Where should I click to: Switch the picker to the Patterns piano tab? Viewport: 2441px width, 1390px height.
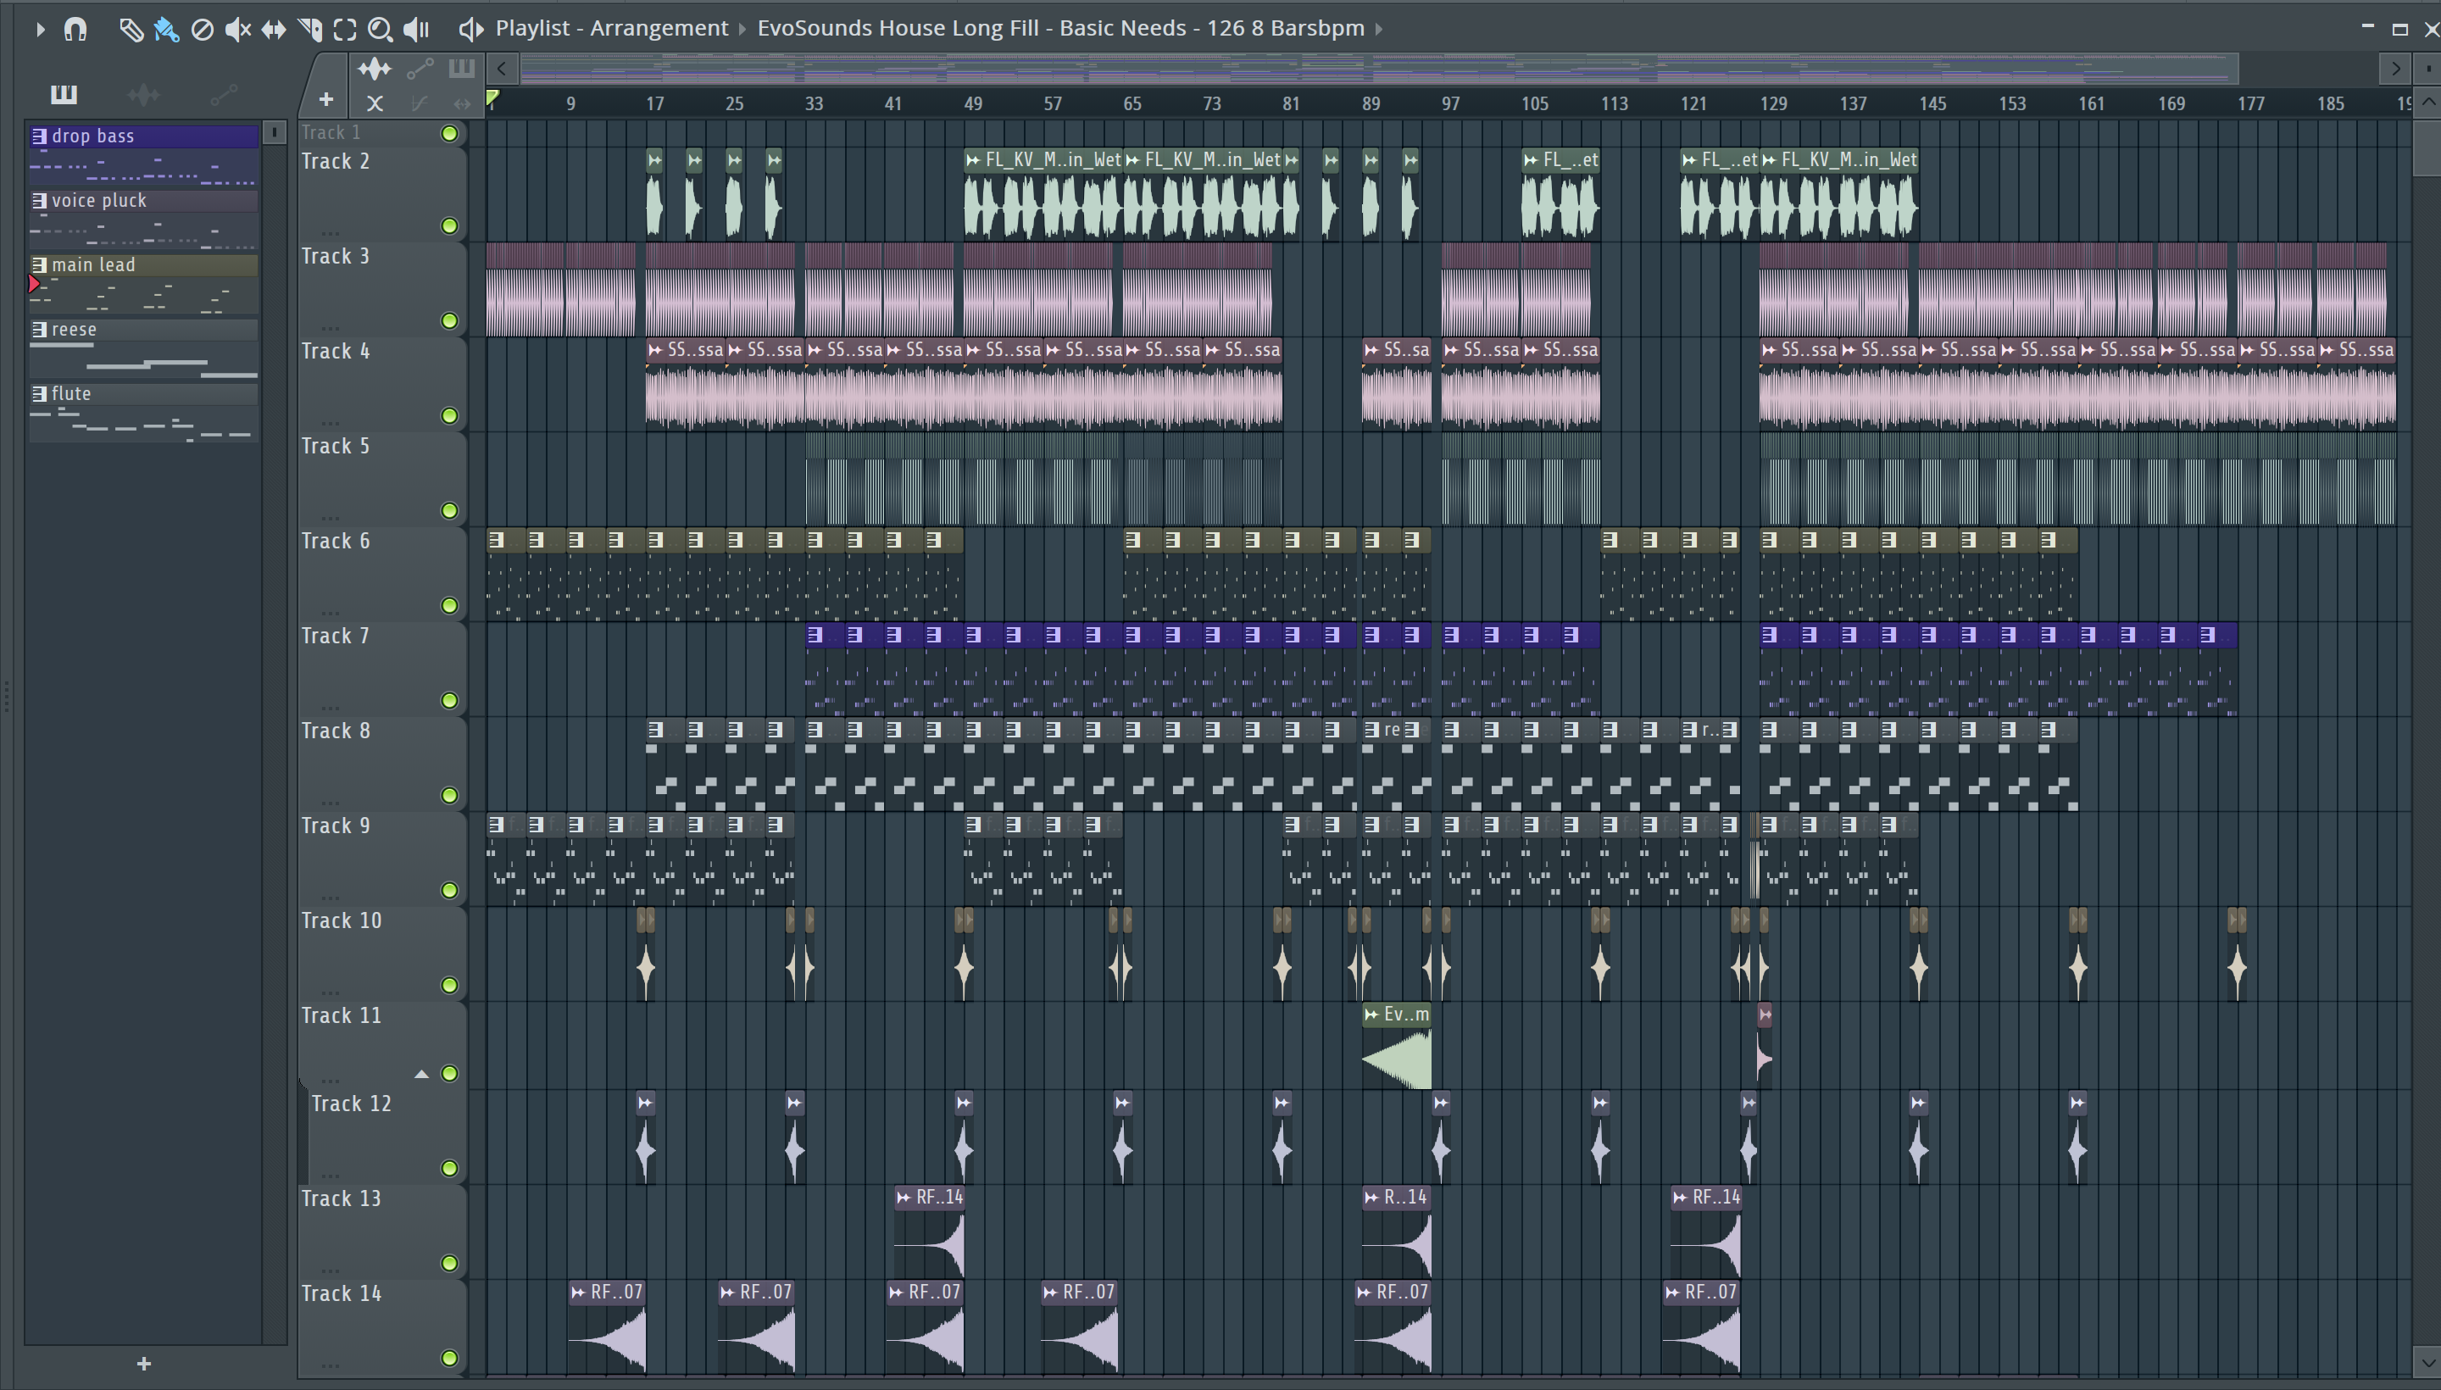pos(64,93)
